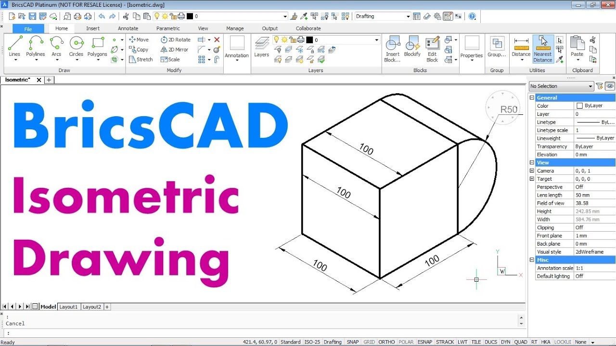Expand the Properties ribbon dropdown
The image size is (616, 346).
coord(472,61)
